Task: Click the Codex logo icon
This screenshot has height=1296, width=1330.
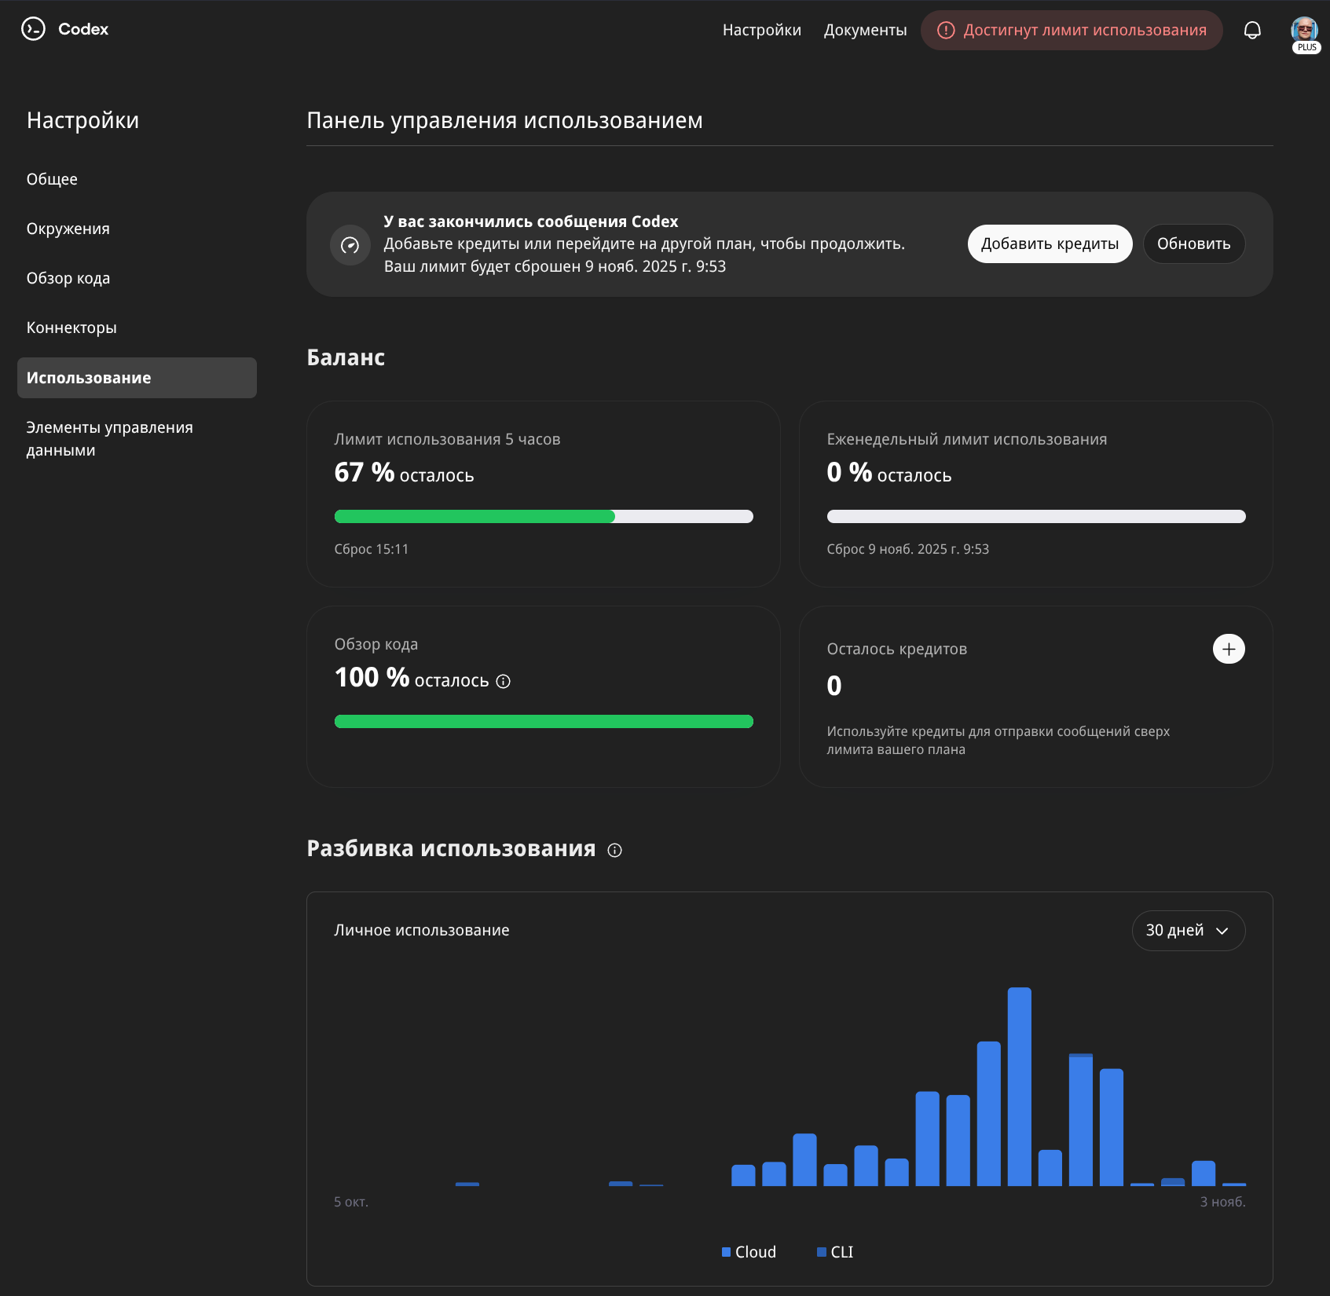Action: (33, 29)
